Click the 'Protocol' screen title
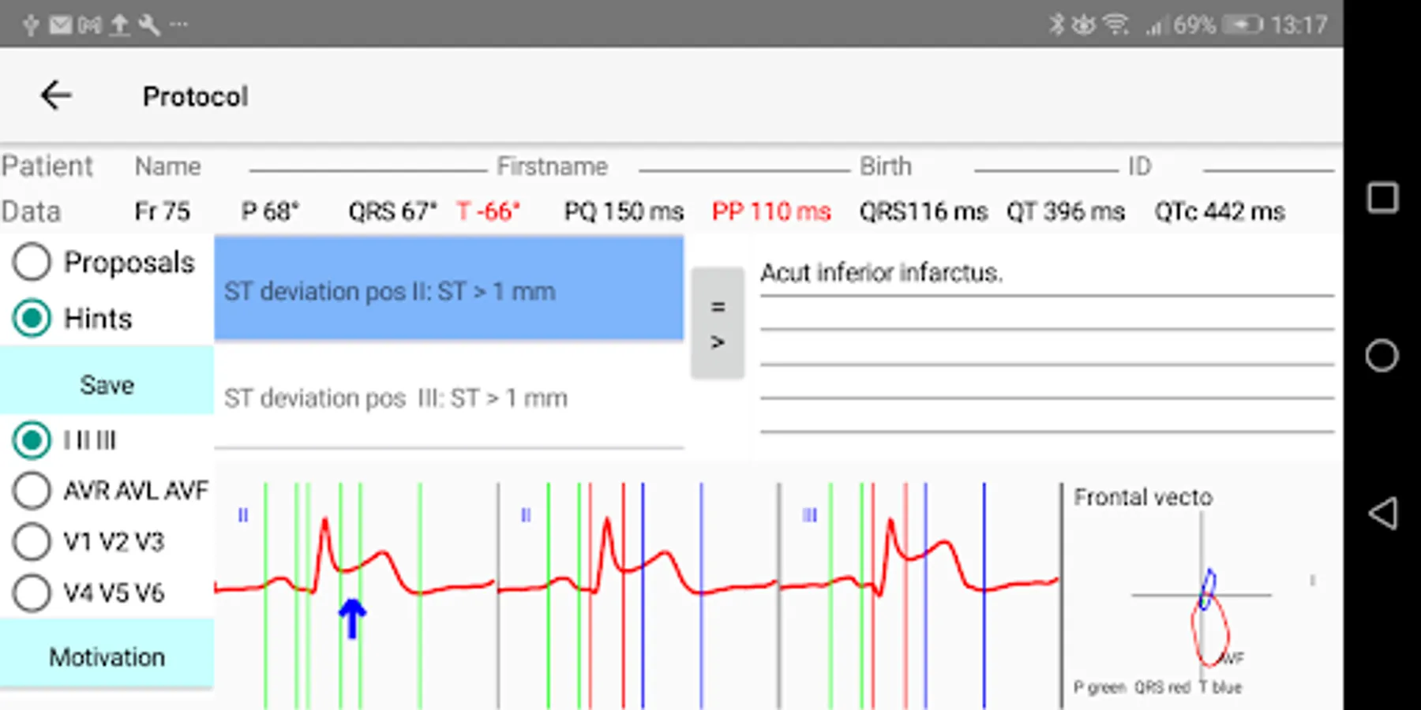Screen dimensions: 1421x710 [195, 96]
